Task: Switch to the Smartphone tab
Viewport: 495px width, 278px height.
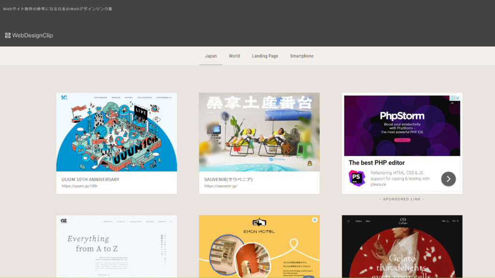Action: [302, 56]
